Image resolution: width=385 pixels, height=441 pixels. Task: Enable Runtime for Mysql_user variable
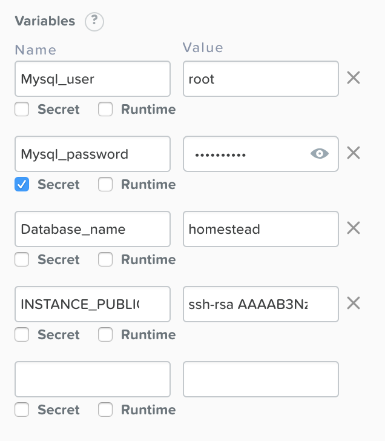105,109
